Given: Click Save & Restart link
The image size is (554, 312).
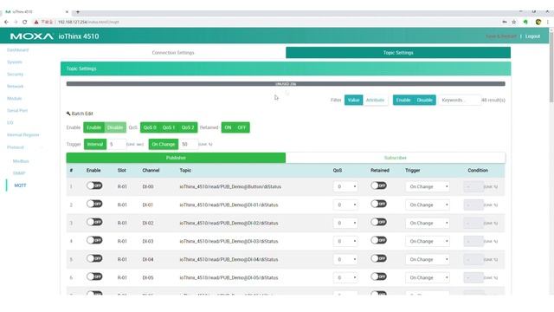Looking at the screenshot, I should (501, 36).
